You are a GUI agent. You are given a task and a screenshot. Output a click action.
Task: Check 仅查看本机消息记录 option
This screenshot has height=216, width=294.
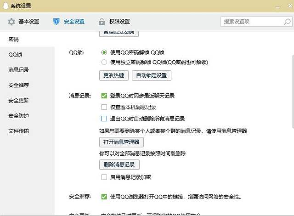[104, 107]
